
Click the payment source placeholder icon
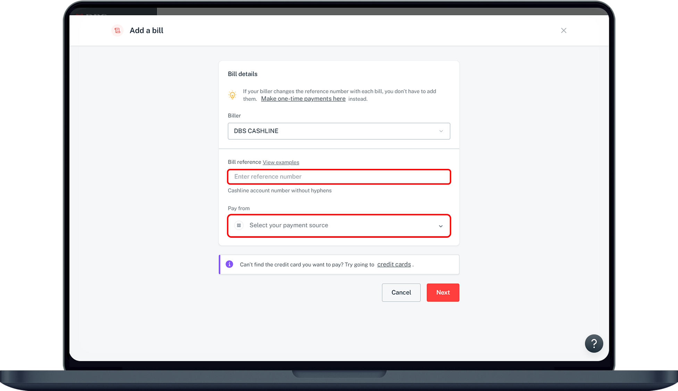[239, 226]
